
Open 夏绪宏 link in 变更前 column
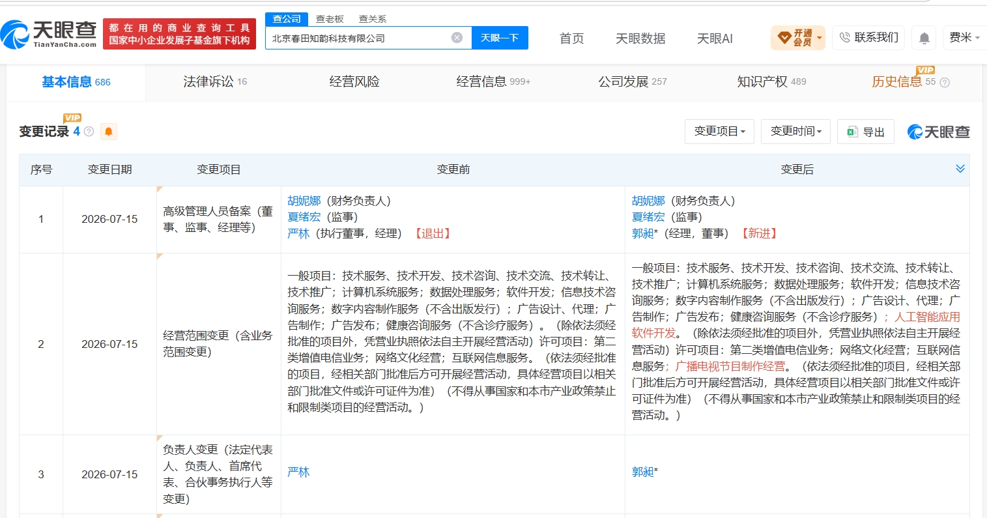[304, 217]
